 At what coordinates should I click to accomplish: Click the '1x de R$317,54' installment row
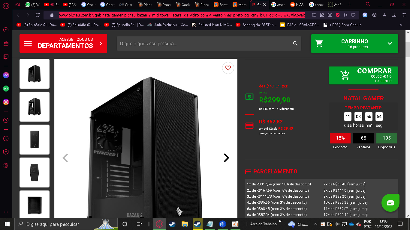pyautogui.click(x=279, y=184)
